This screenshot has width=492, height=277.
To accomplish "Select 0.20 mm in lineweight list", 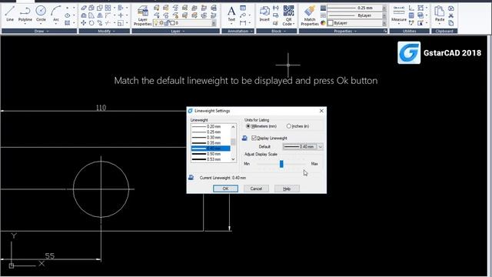I will coord(211,126).
